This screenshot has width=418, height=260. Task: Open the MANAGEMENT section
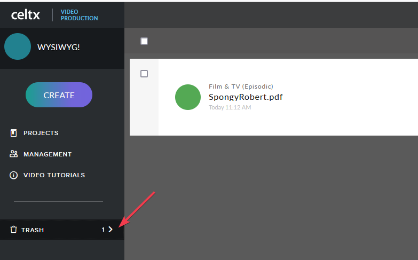click(x=48, y=154)
